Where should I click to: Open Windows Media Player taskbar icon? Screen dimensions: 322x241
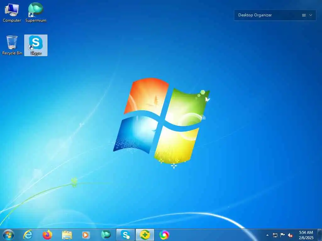[86, 235]
